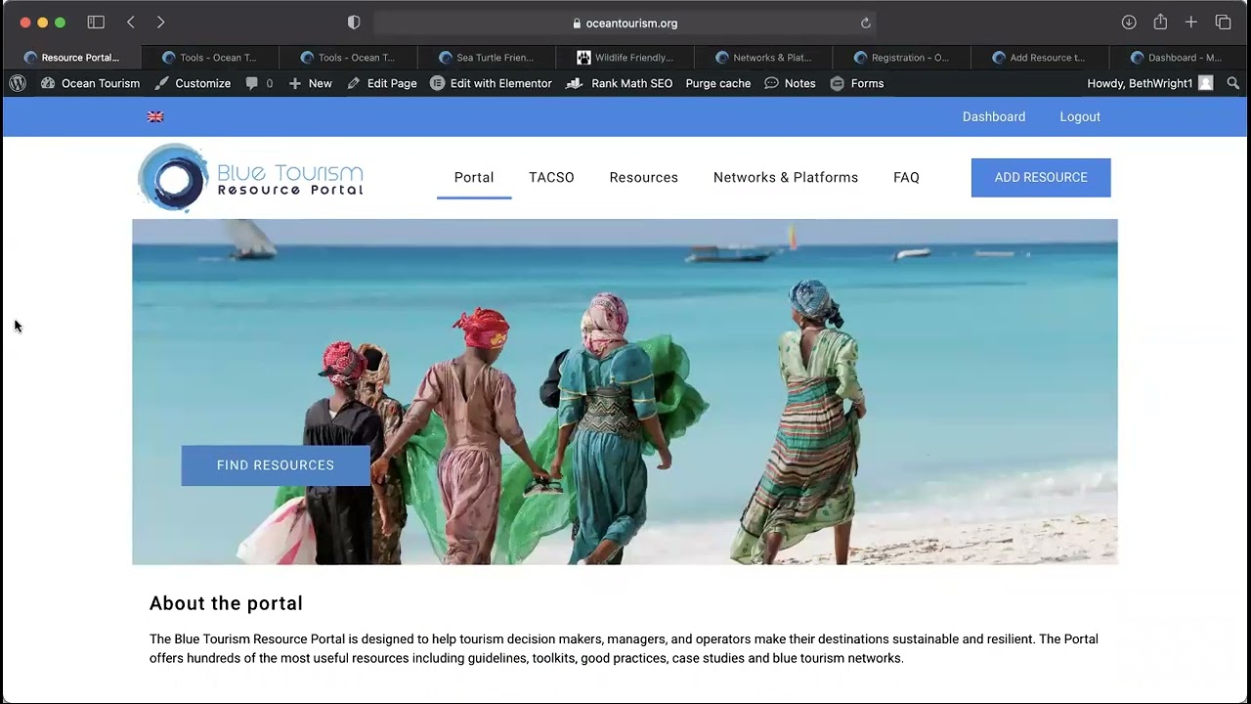This screenshot has height=704, width=1251.
Task: Go back with the left arrow
Action: click(131, 22)
